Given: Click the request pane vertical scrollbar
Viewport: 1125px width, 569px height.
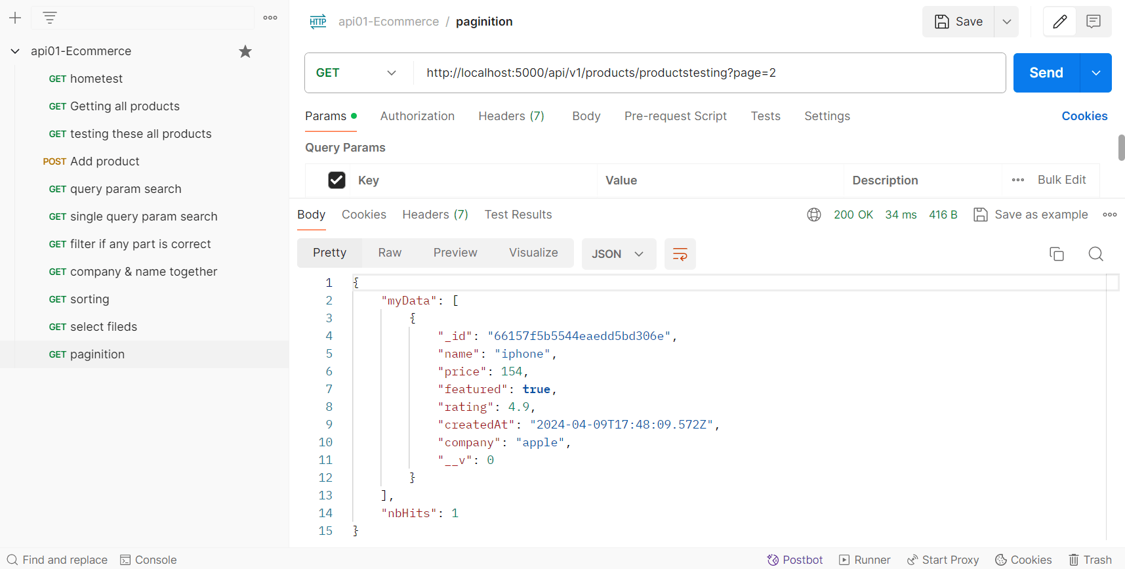Looking at the screenshot, I should (x=1121, y=148).
